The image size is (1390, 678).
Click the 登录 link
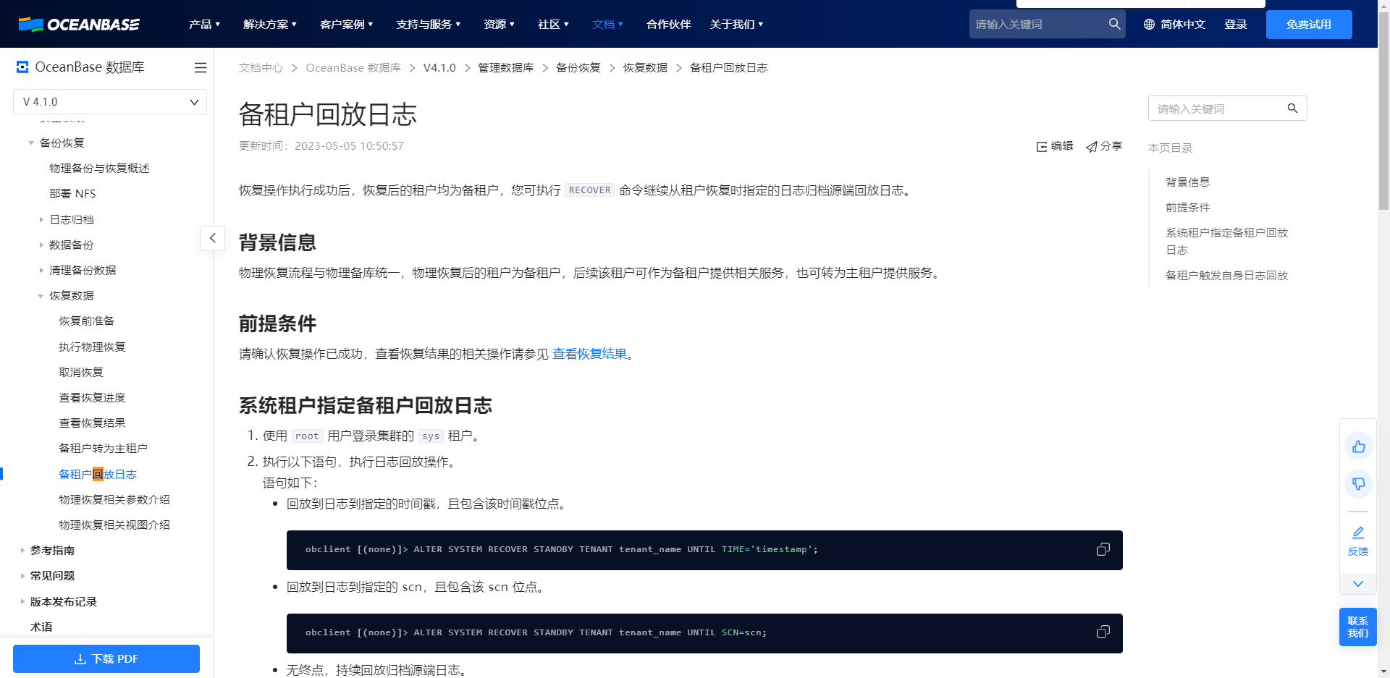tap(1236, 25)
